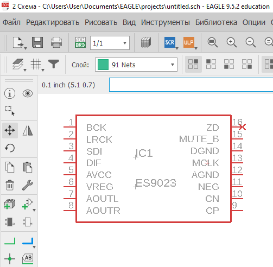Click the ES9023 value label

pos(156,183)
